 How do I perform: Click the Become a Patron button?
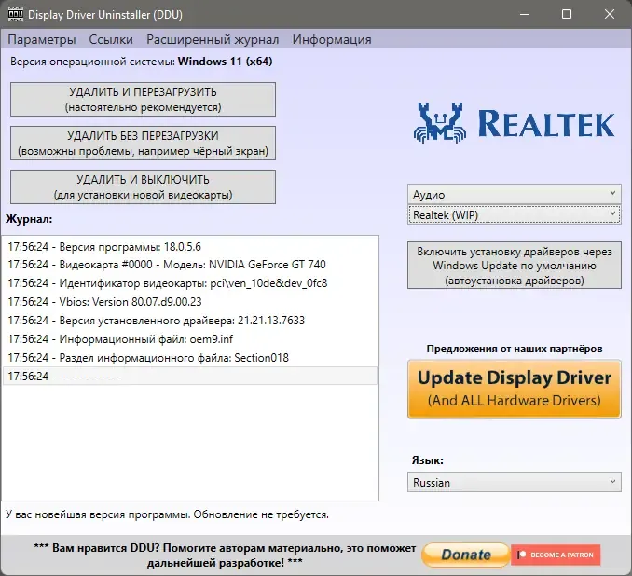[x=556, y=555]
